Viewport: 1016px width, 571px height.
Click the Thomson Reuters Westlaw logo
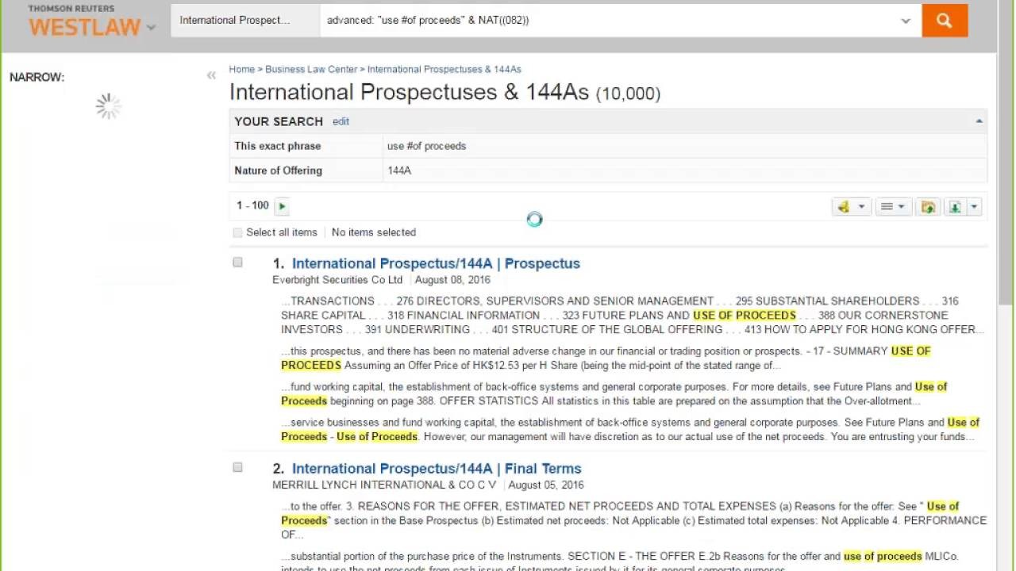point(84,21)
